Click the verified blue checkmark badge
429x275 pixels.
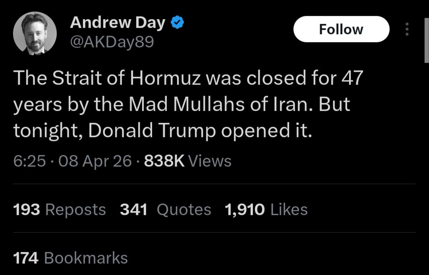click(177, 23)
